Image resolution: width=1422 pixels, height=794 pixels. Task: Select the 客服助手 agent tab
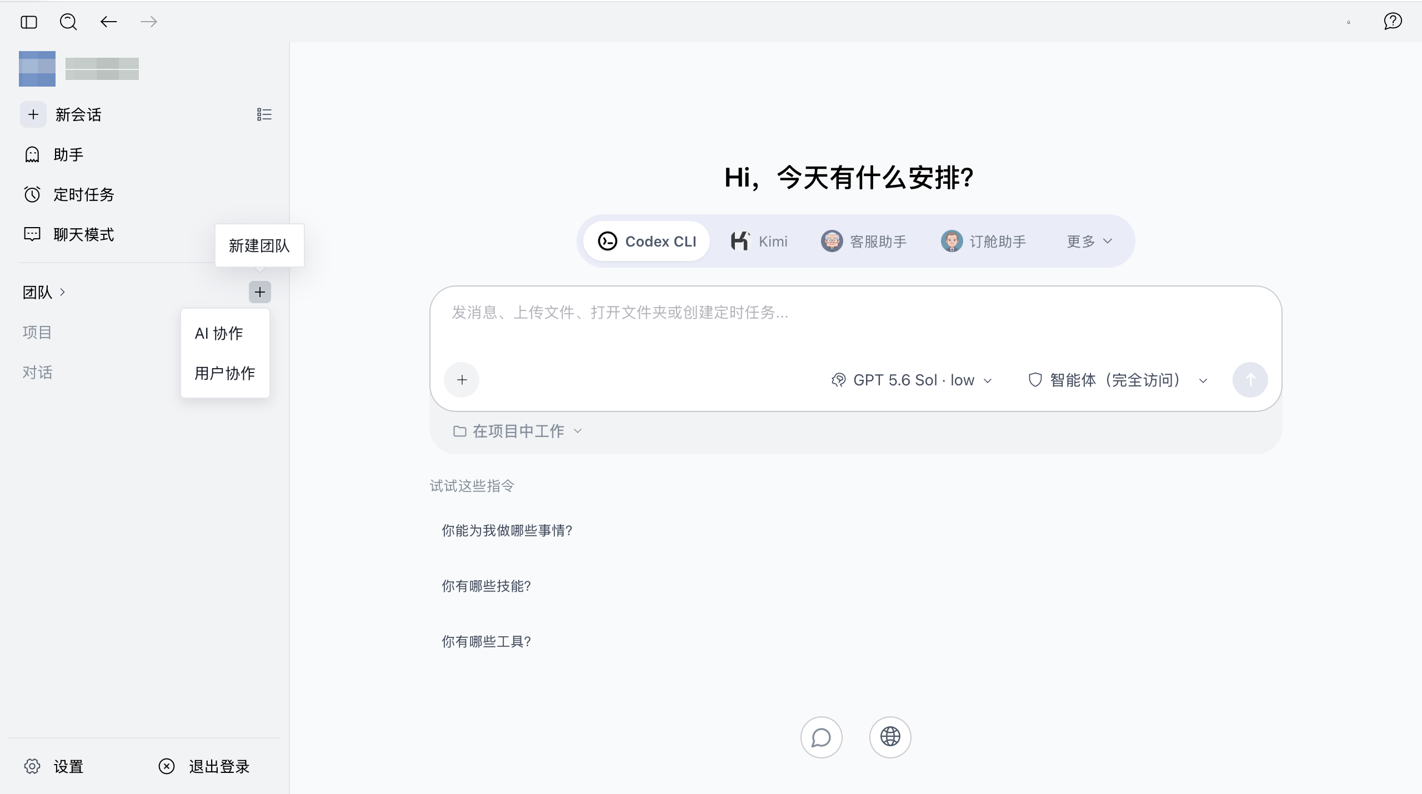coord(864,242)
